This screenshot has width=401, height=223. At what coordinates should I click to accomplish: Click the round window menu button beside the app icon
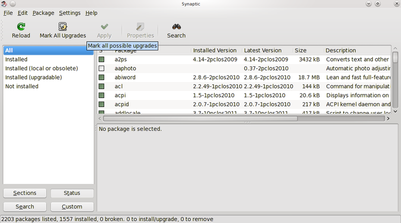(x=13, y=4)
